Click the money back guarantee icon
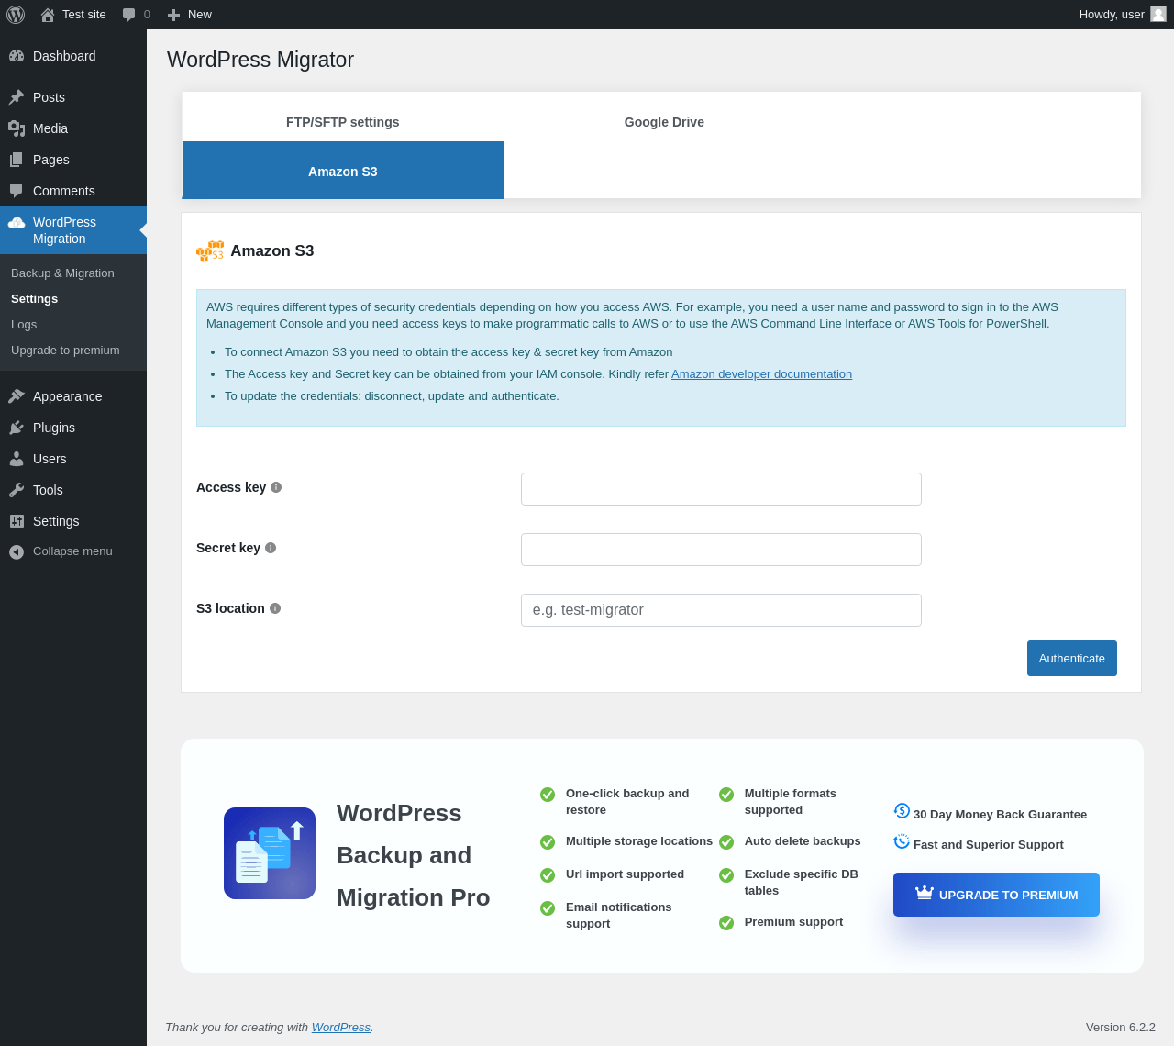 click(902, 811)
